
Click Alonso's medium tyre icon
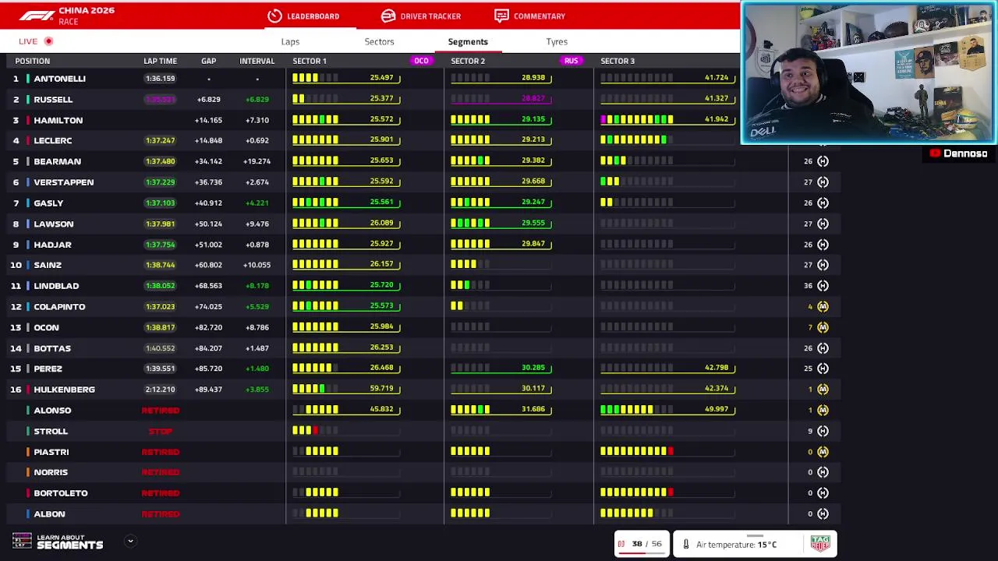pyautogui.click(x=823, y=410)
